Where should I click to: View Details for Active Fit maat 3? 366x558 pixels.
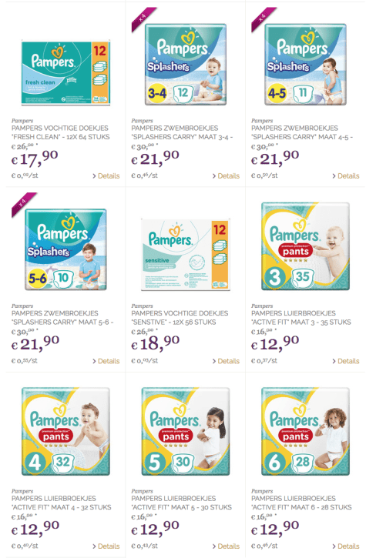tap(346, 361)
